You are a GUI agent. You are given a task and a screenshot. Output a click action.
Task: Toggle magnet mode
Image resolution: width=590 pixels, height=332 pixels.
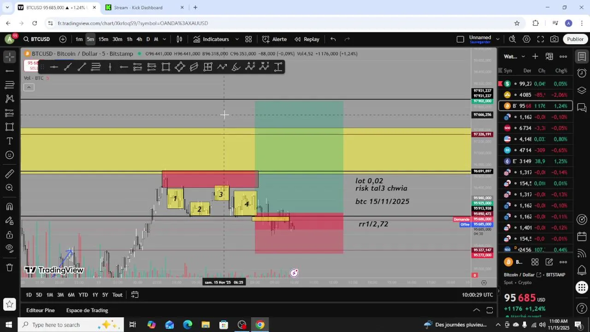pos(10,207)
